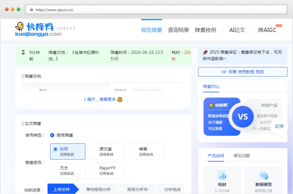Click the user avatar in green banner
The height and width of the screenshot is (194, 293).
(23, 52)
